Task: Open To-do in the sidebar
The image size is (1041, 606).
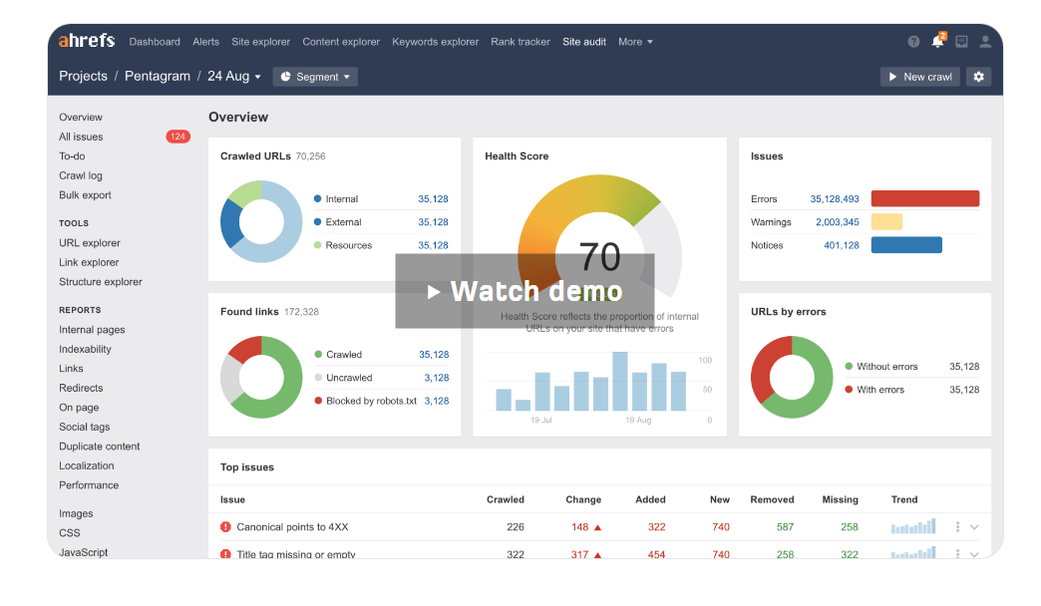Action: click(72, 155)
